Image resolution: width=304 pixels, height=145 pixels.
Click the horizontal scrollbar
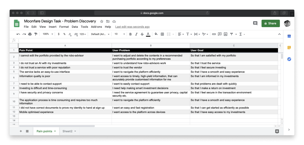(57, 126)
